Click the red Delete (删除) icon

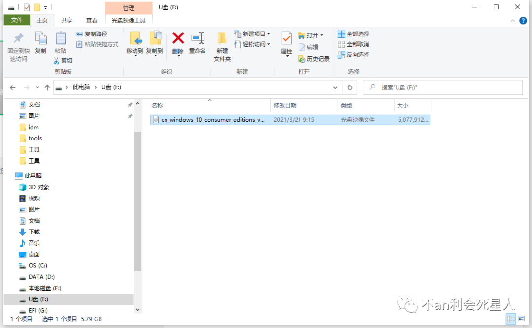tap(178, 38)
